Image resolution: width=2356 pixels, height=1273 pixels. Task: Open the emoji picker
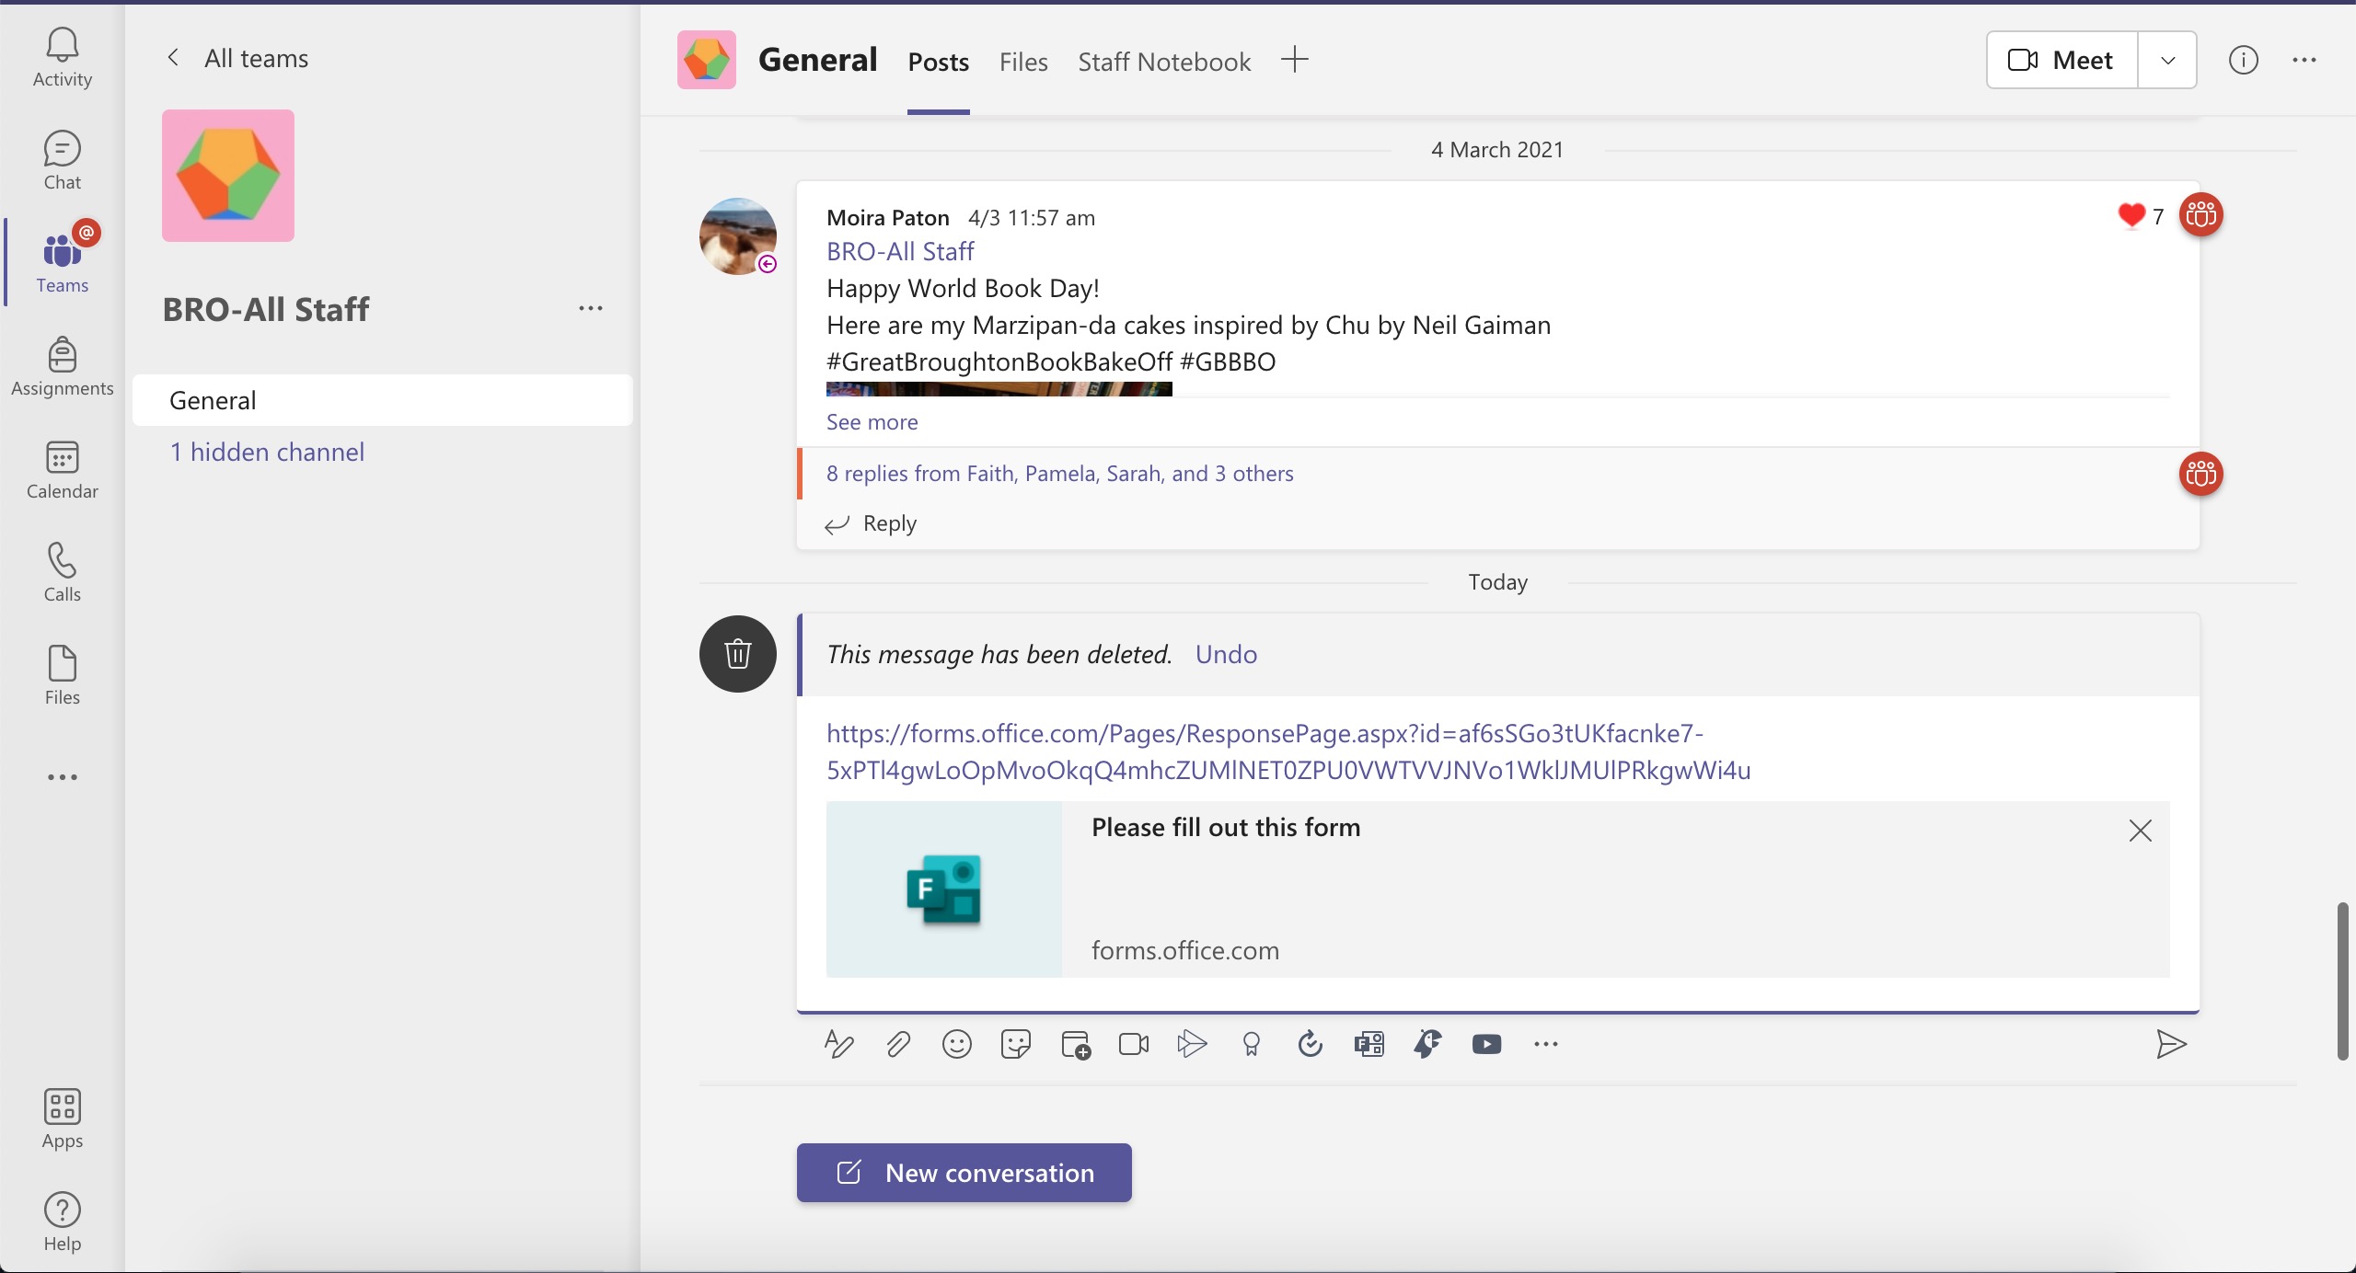click(x=956, y=1044)
